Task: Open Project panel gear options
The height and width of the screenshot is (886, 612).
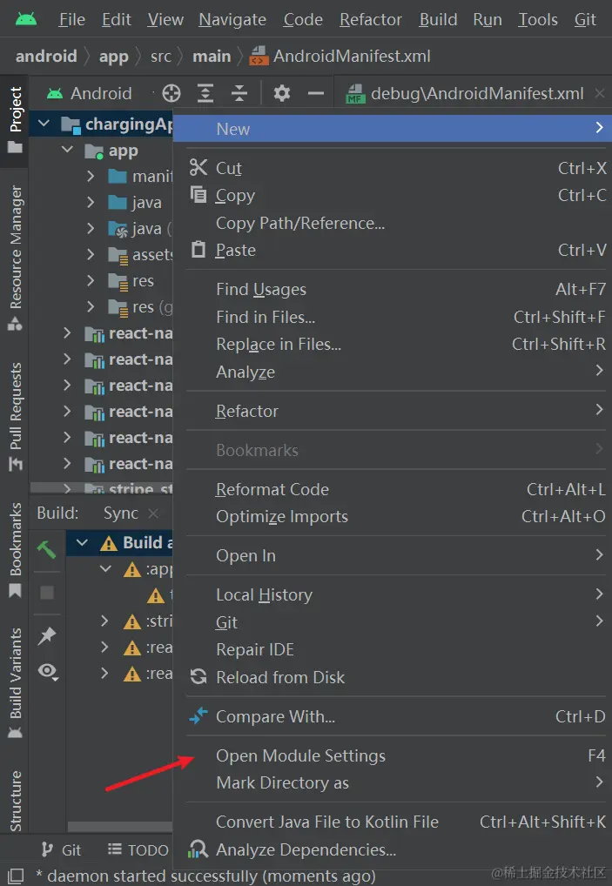Action: coord(281,94)
